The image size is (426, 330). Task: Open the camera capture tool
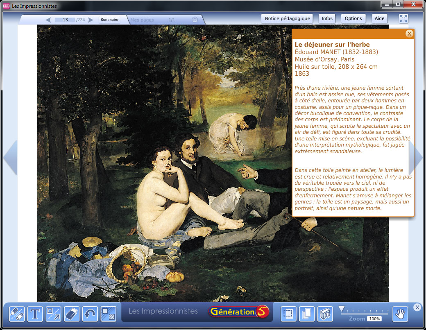pyautogui.click(x=325, y=314)
